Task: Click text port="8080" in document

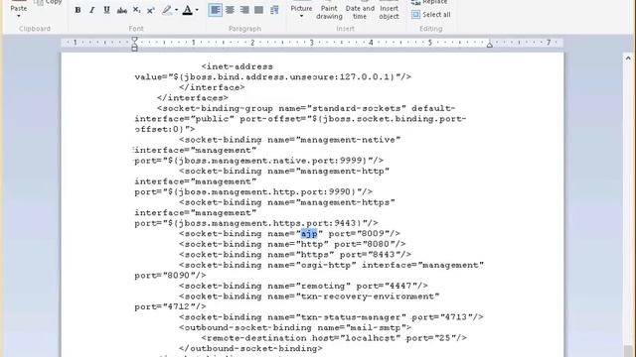Action: click(367, 244)
